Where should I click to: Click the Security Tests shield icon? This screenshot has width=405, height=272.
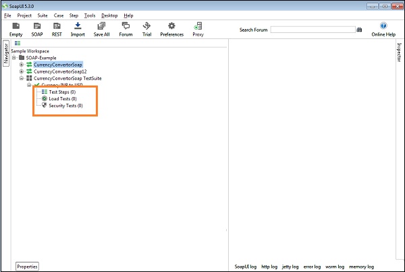click(45, 105)
